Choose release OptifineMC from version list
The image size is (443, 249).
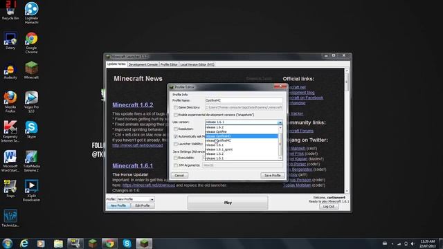[x=242, y=140]
